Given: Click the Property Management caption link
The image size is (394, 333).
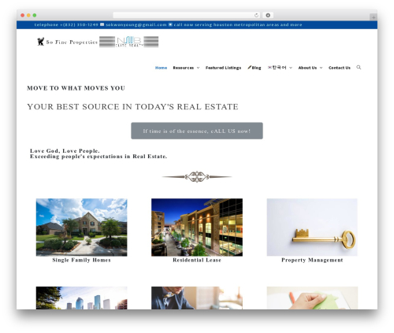Looking at the screenshot, I should (x=312, y=260).
